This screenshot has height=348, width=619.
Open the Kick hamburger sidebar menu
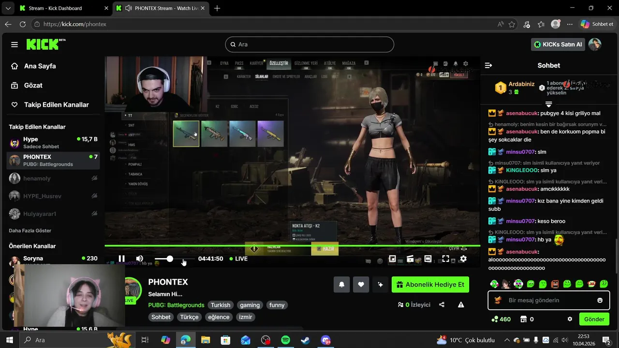point(15,44)
